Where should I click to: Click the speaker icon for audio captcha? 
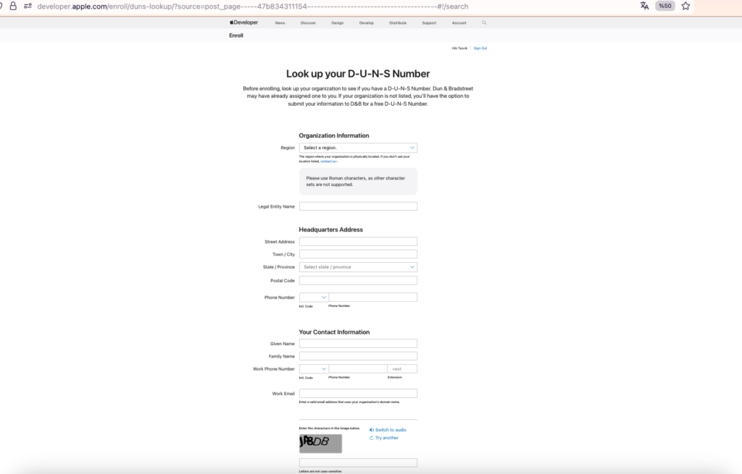pos(372,430)
